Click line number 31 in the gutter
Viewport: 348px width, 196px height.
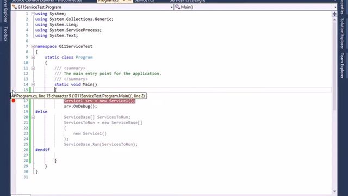click(26, 177)
